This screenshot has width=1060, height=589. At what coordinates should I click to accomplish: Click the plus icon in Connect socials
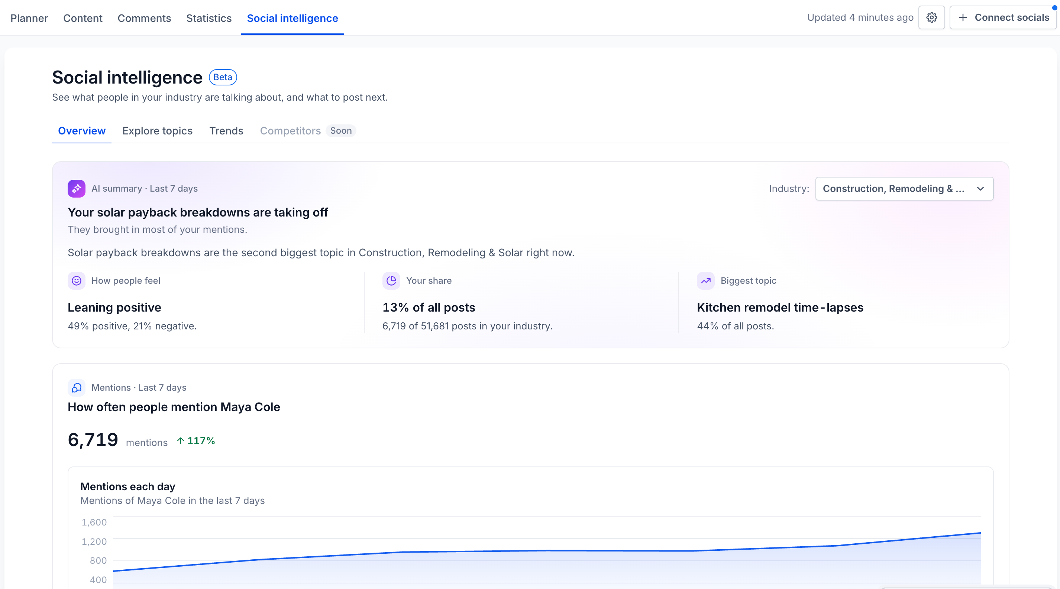(x=963, y=18)
